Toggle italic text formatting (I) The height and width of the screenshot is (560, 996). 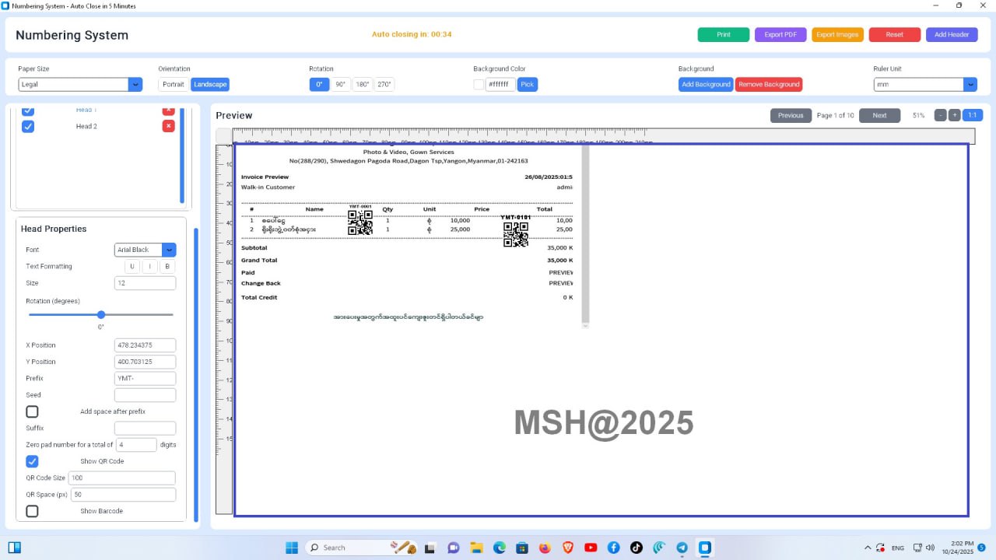pyautogui.click(x=149, y=267)
